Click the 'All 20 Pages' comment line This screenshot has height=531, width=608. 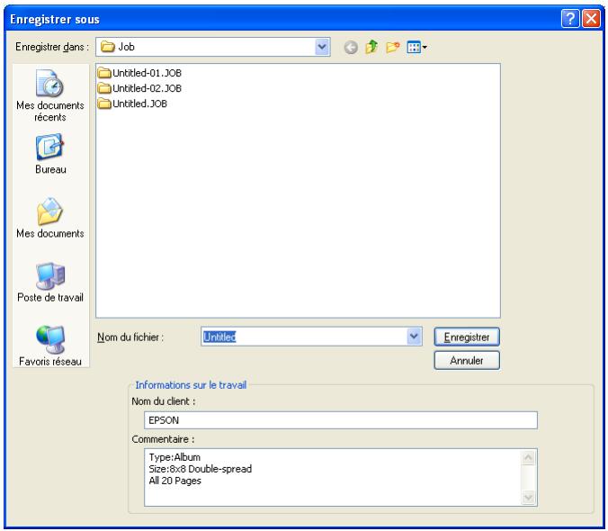[x=174, y=481]
